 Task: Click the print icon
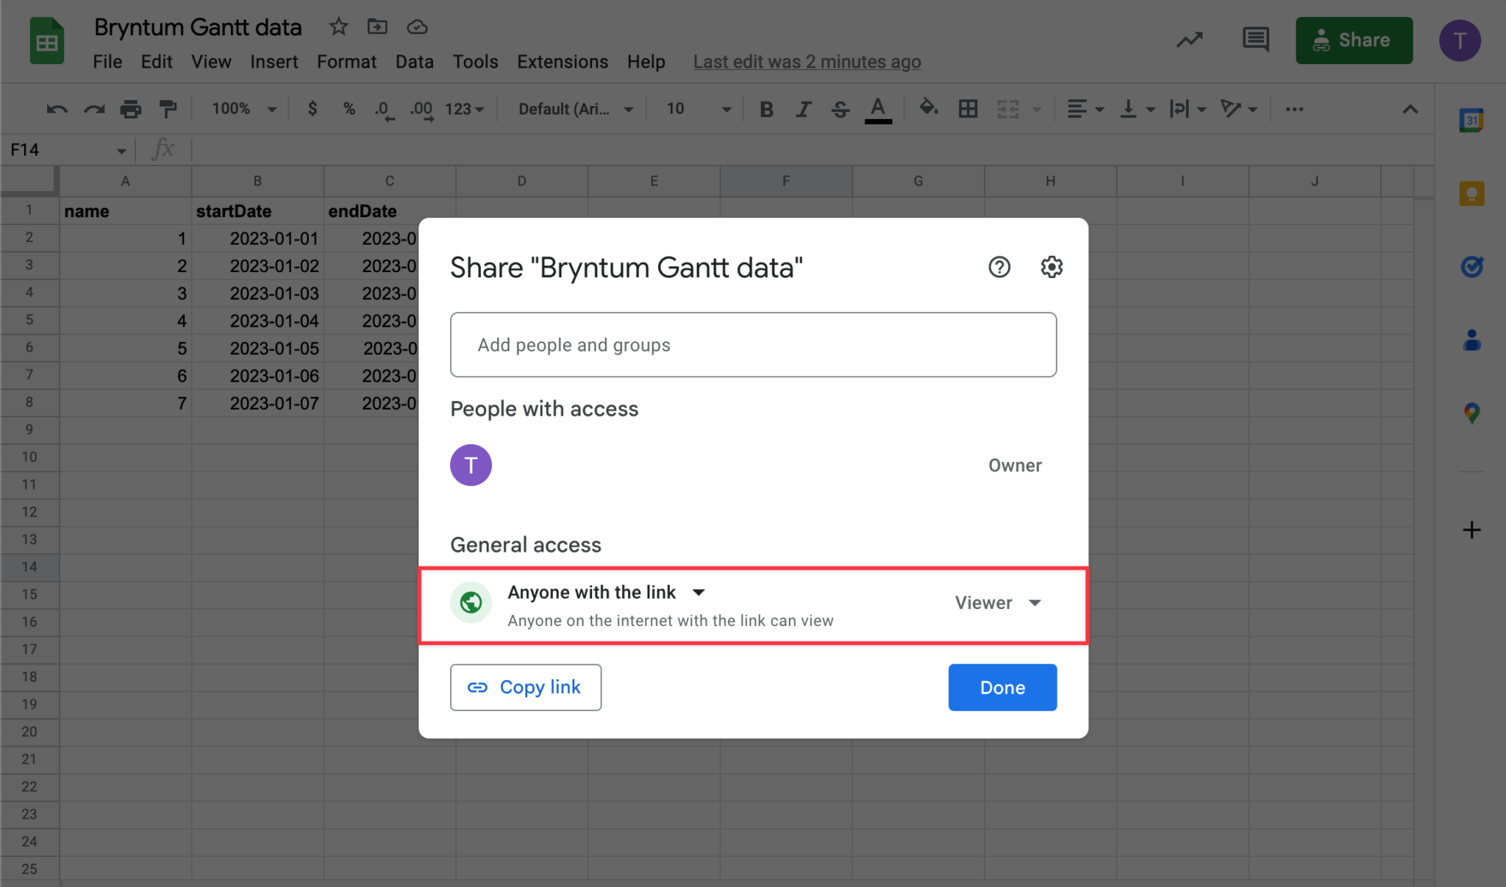coord(131,110)
